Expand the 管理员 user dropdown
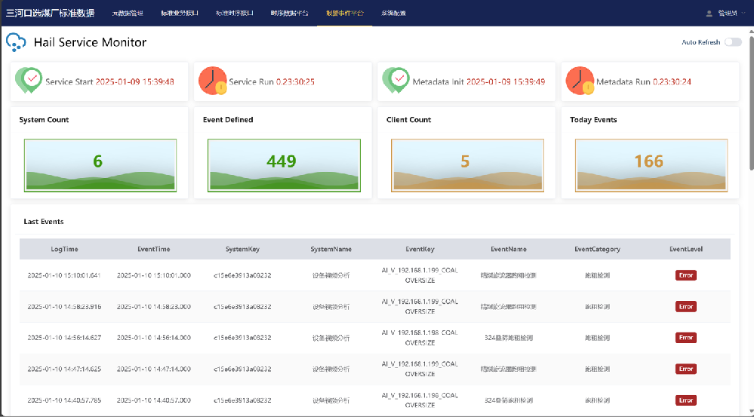The image size is (754, 417). pyautogui.click(x=730, y=13)
